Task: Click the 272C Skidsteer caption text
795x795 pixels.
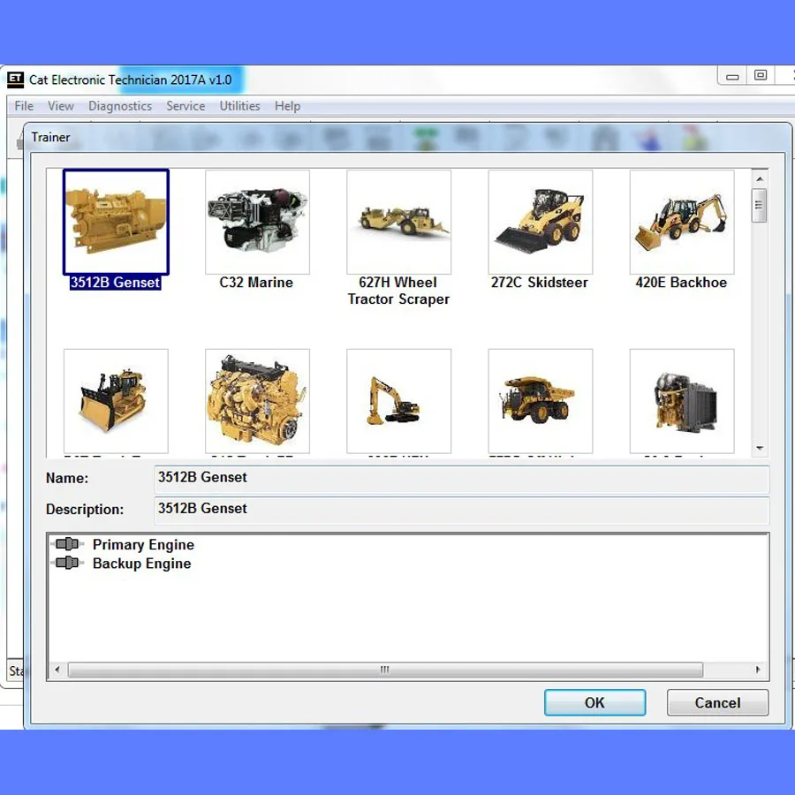Action: (540, 283)
